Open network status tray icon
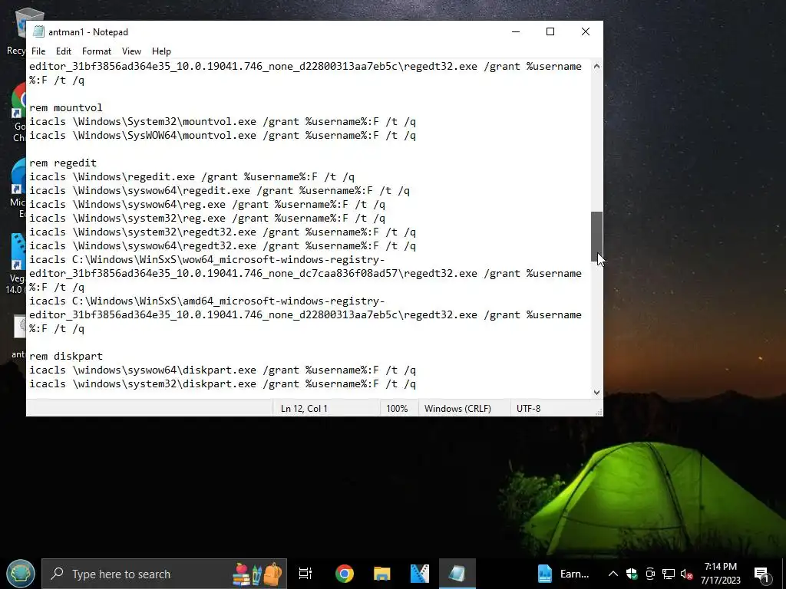The height and width of the screenshot is (589, 786). 669,574
